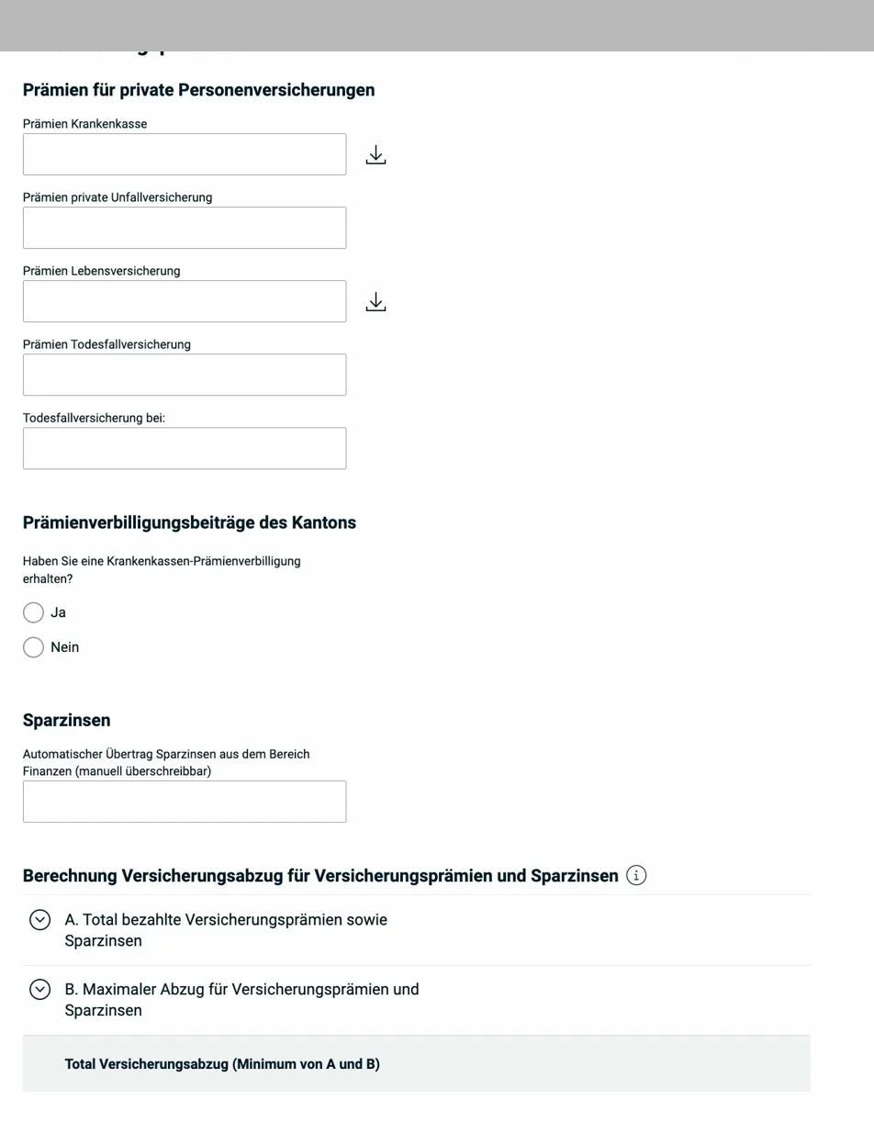The width and height of the screenshot is (874, 1145).
Task: Click the gray bar at the top
Action: 437,25
